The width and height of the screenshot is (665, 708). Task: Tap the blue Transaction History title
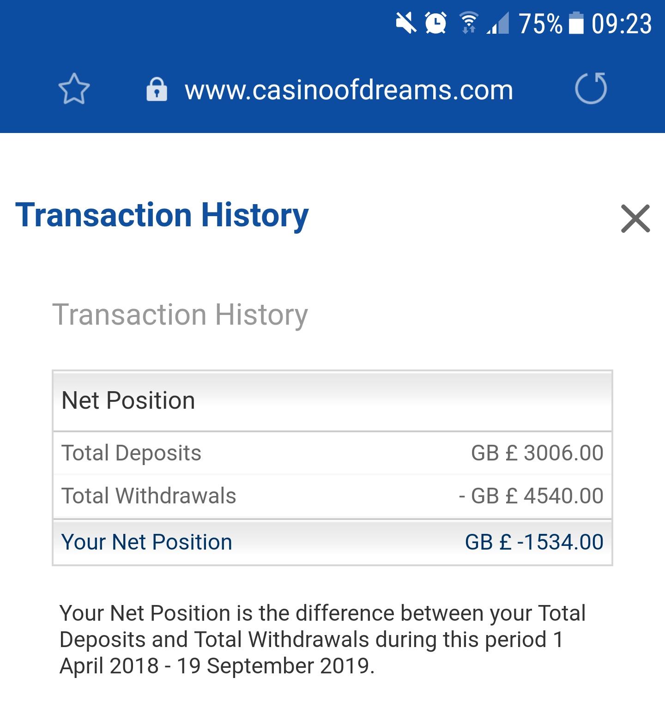(162, 216)
